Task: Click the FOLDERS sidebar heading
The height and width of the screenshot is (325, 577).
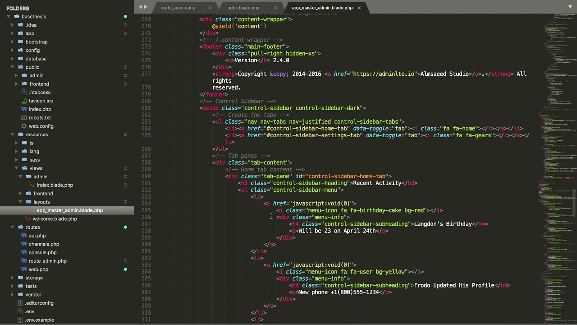Action: [x=18, y=9]
